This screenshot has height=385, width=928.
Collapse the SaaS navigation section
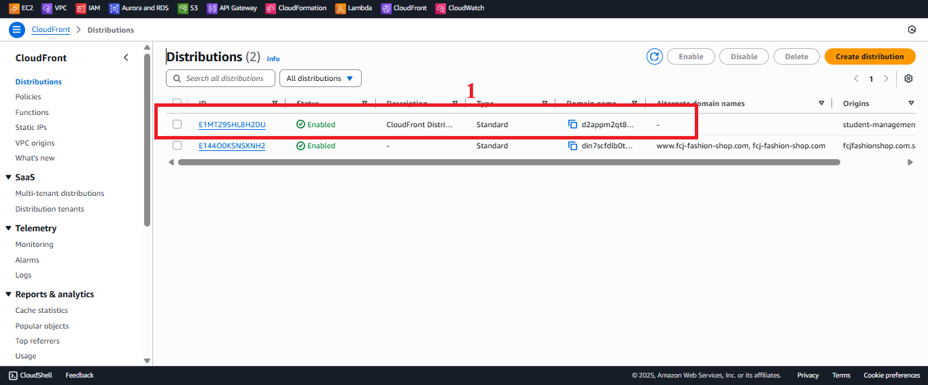[9, 177]
